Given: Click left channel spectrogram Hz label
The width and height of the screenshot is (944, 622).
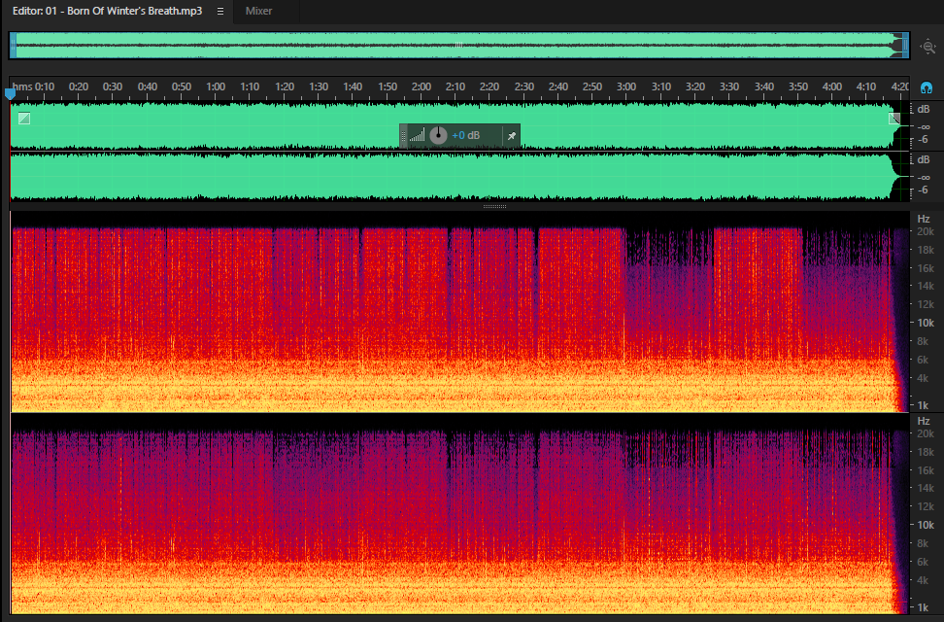Looking at the screenshot, I should (924, 219).
